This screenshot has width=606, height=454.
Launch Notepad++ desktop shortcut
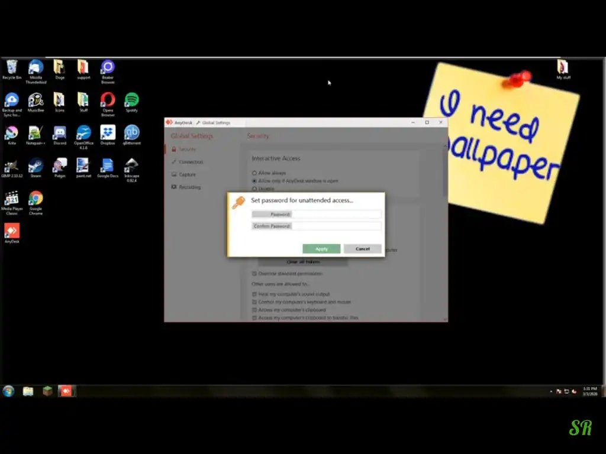(x=36, y=135)
